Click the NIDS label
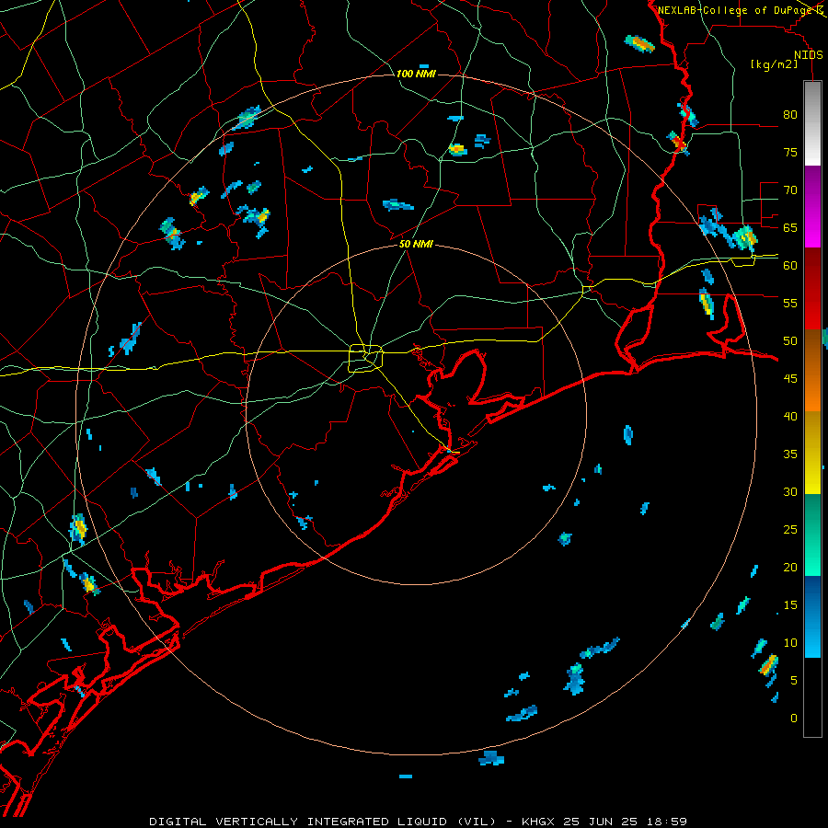Image resolution: width=828 pixels, height=828 pixels. click(x=809, y=55)
